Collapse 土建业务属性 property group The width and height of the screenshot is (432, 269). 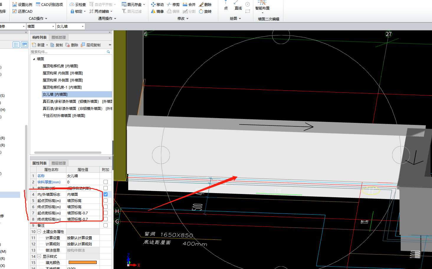point(39,231)
